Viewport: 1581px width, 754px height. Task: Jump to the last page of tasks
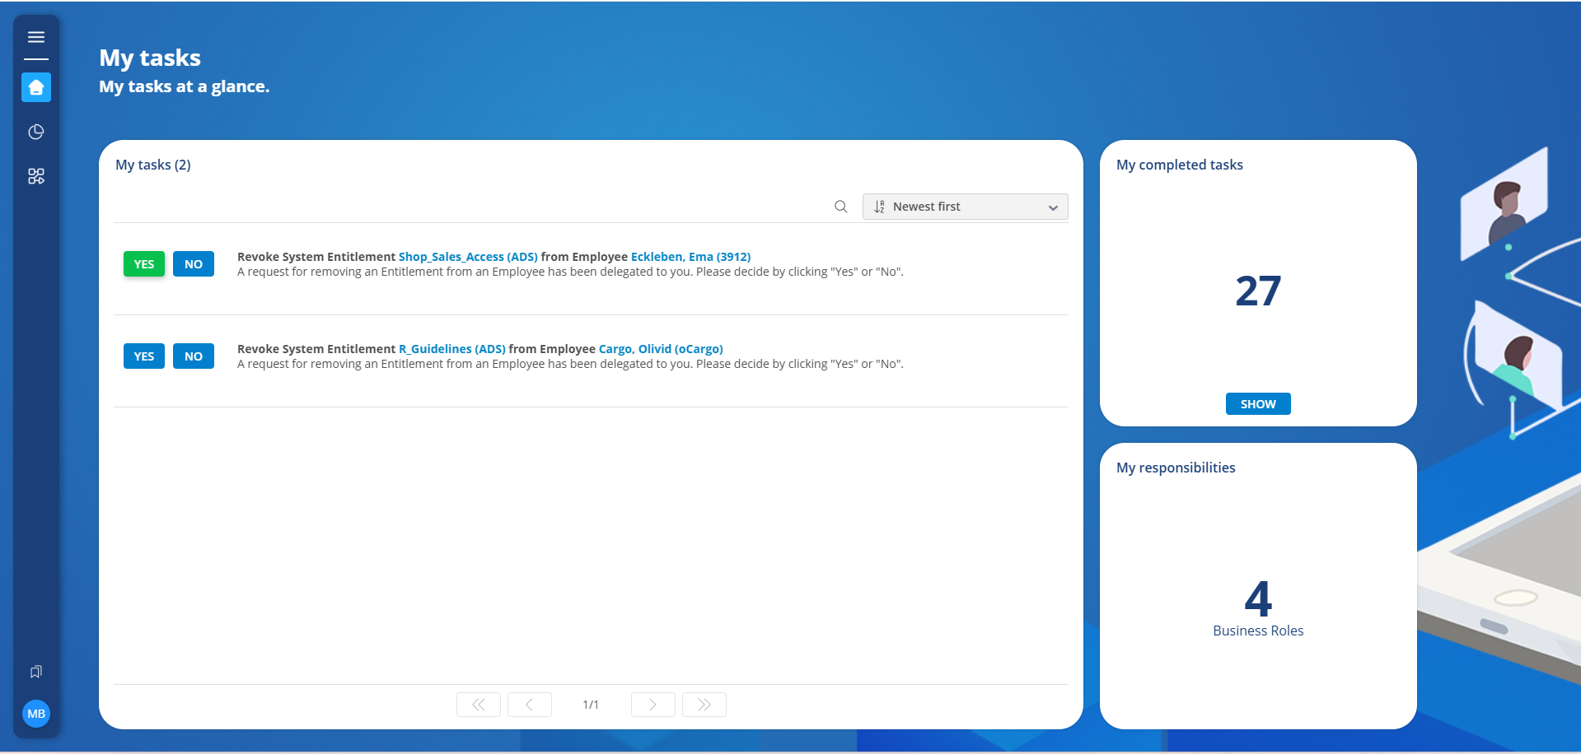(x=704, y=705)
